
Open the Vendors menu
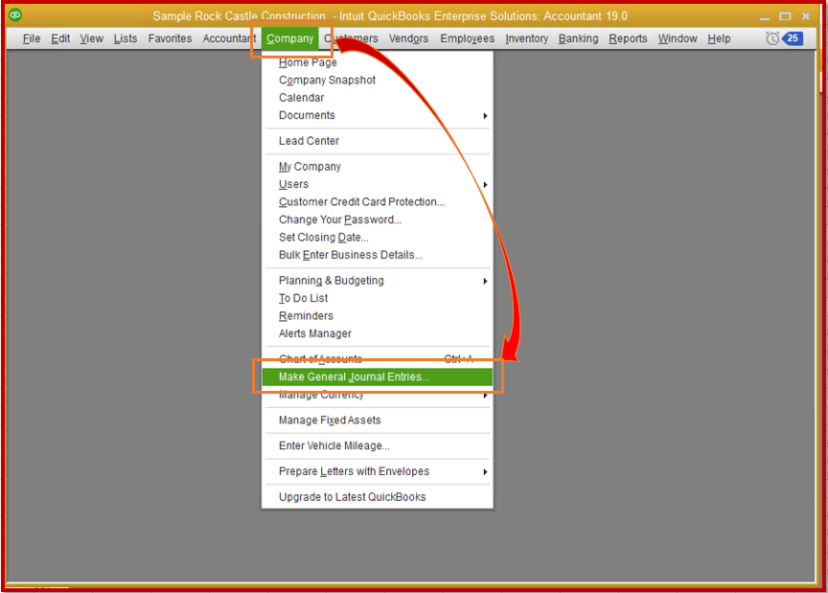coord(408,38)
